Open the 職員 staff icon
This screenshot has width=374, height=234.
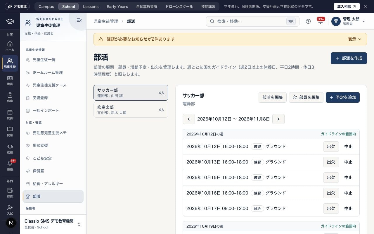10,80
